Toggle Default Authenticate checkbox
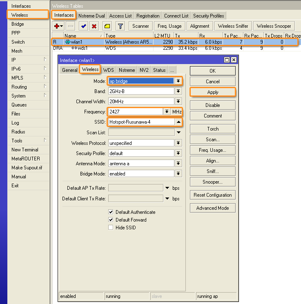301x304 pixels. click(x=111, y=212)
